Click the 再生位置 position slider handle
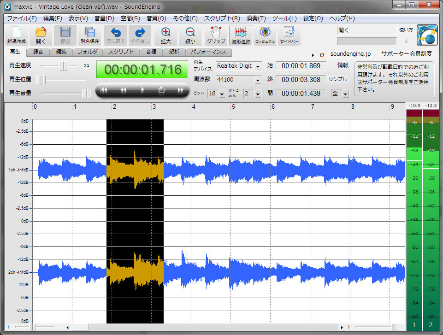This screenshot has width=443, height=335. coord(41,79)
